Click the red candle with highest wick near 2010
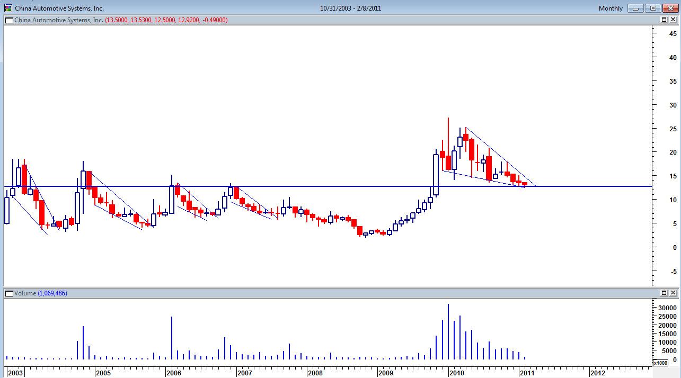This screenshot has width=681, height=378. 448,143
